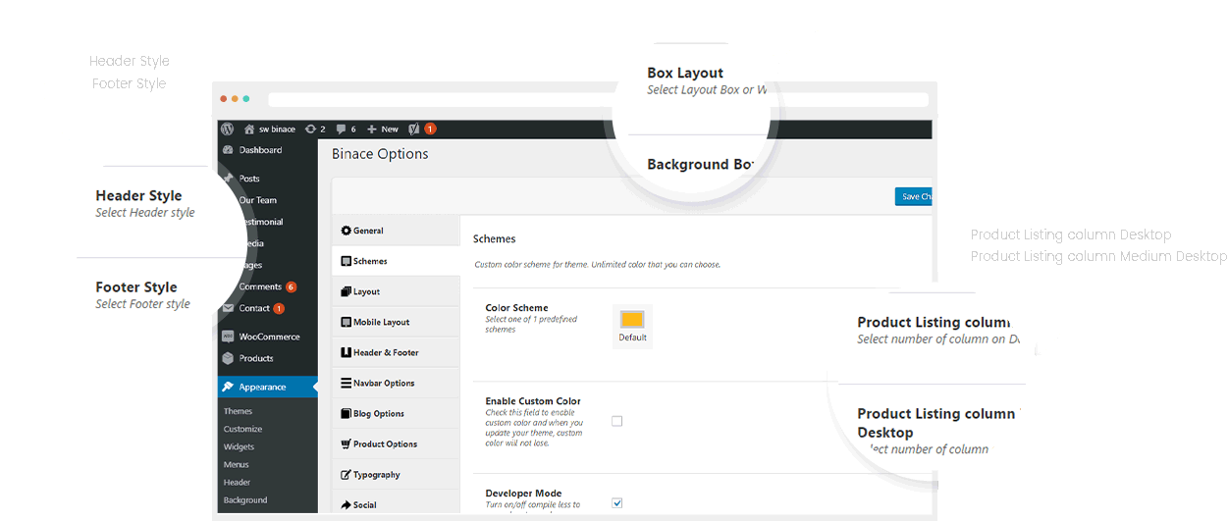Click the blue Save Changes button
Image resolution: width=1228 pixels, height=521 pixels.
[x=914, y=196]
